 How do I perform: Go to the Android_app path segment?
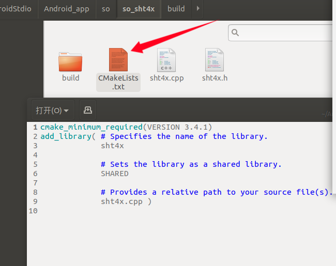66,9
